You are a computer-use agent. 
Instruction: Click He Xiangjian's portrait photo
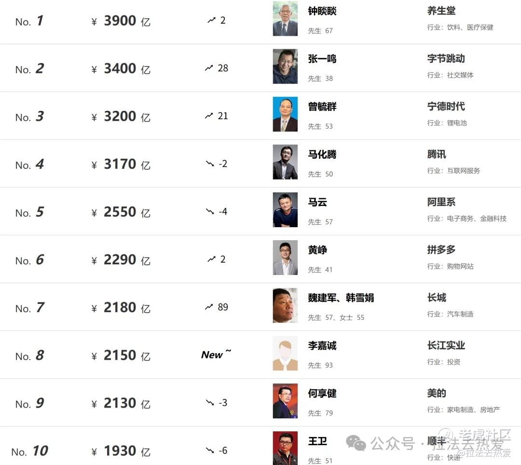click(x=285, y=401)
